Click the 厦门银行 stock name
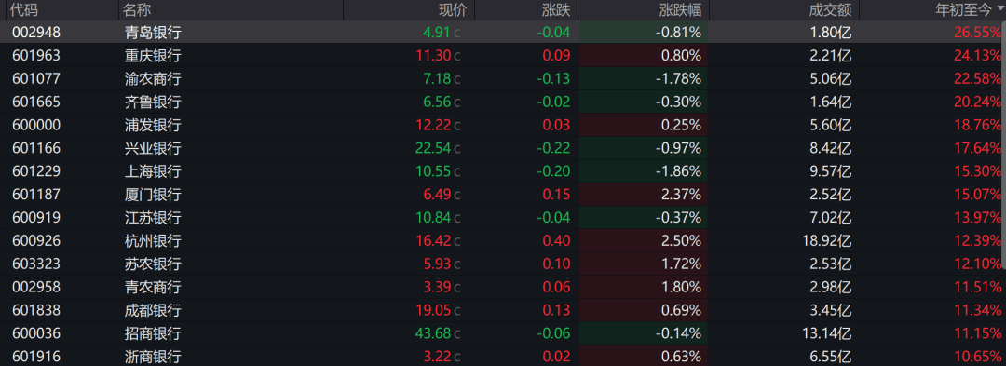 coord(153,195)
